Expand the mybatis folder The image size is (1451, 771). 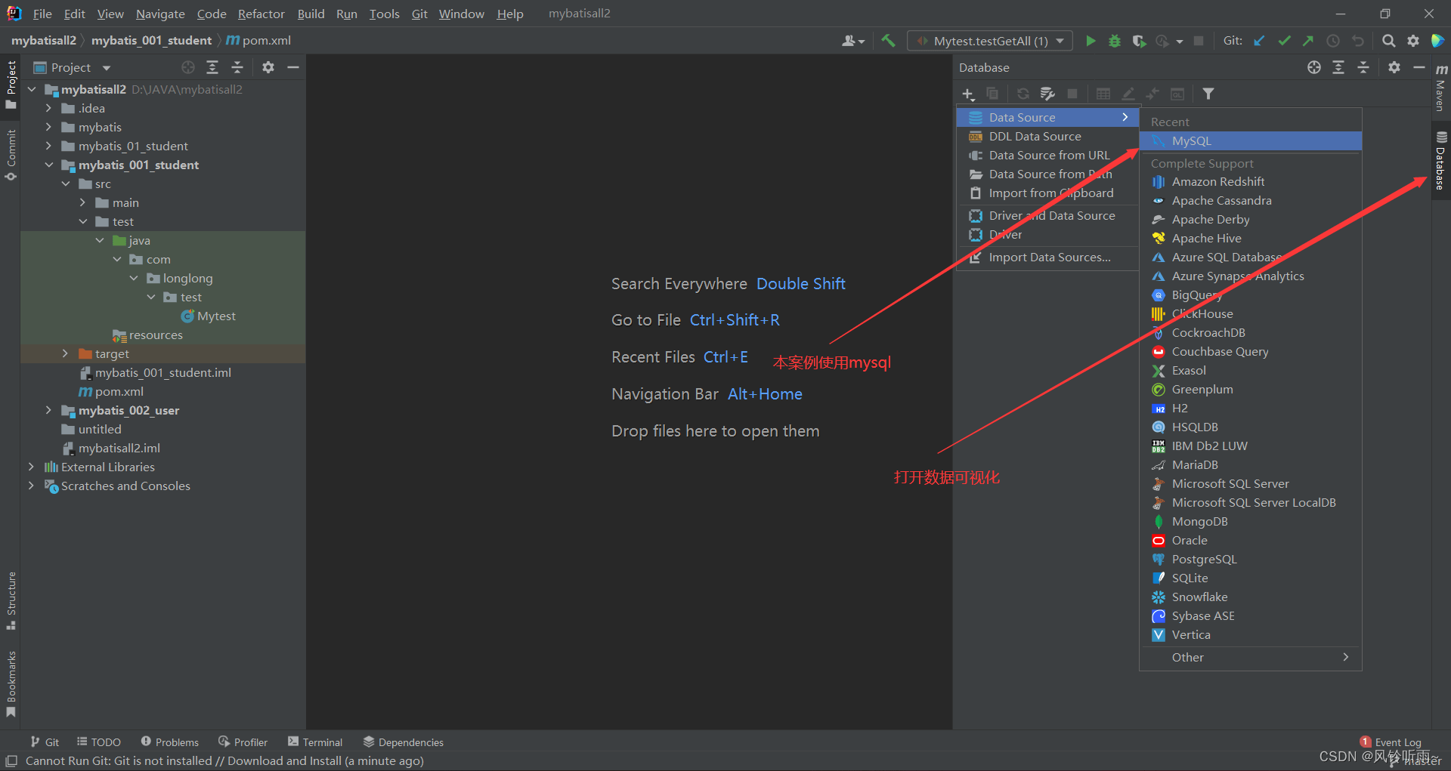48,127
